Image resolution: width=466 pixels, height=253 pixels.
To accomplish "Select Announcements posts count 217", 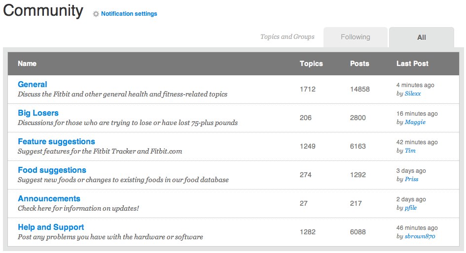I will tap(356, 203).
